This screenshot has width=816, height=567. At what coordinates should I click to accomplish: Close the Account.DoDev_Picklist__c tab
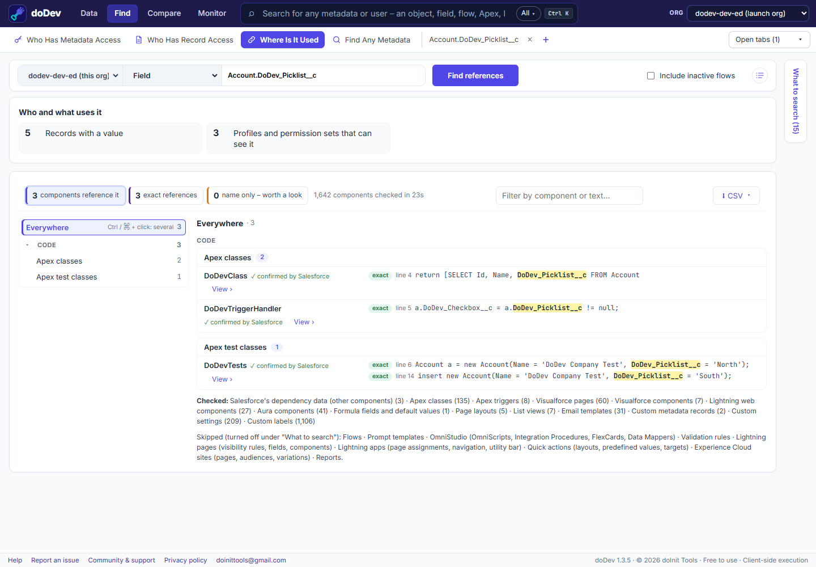[x=530, y=40]
